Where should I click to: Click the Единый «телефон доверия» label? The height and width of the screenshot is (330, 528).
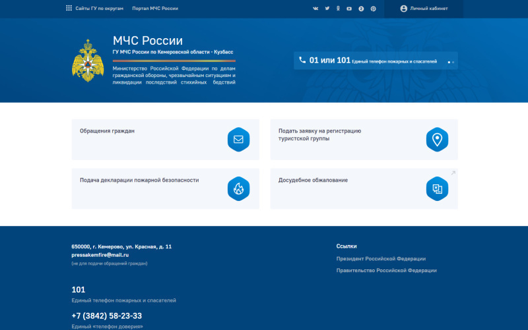[107, 326]
